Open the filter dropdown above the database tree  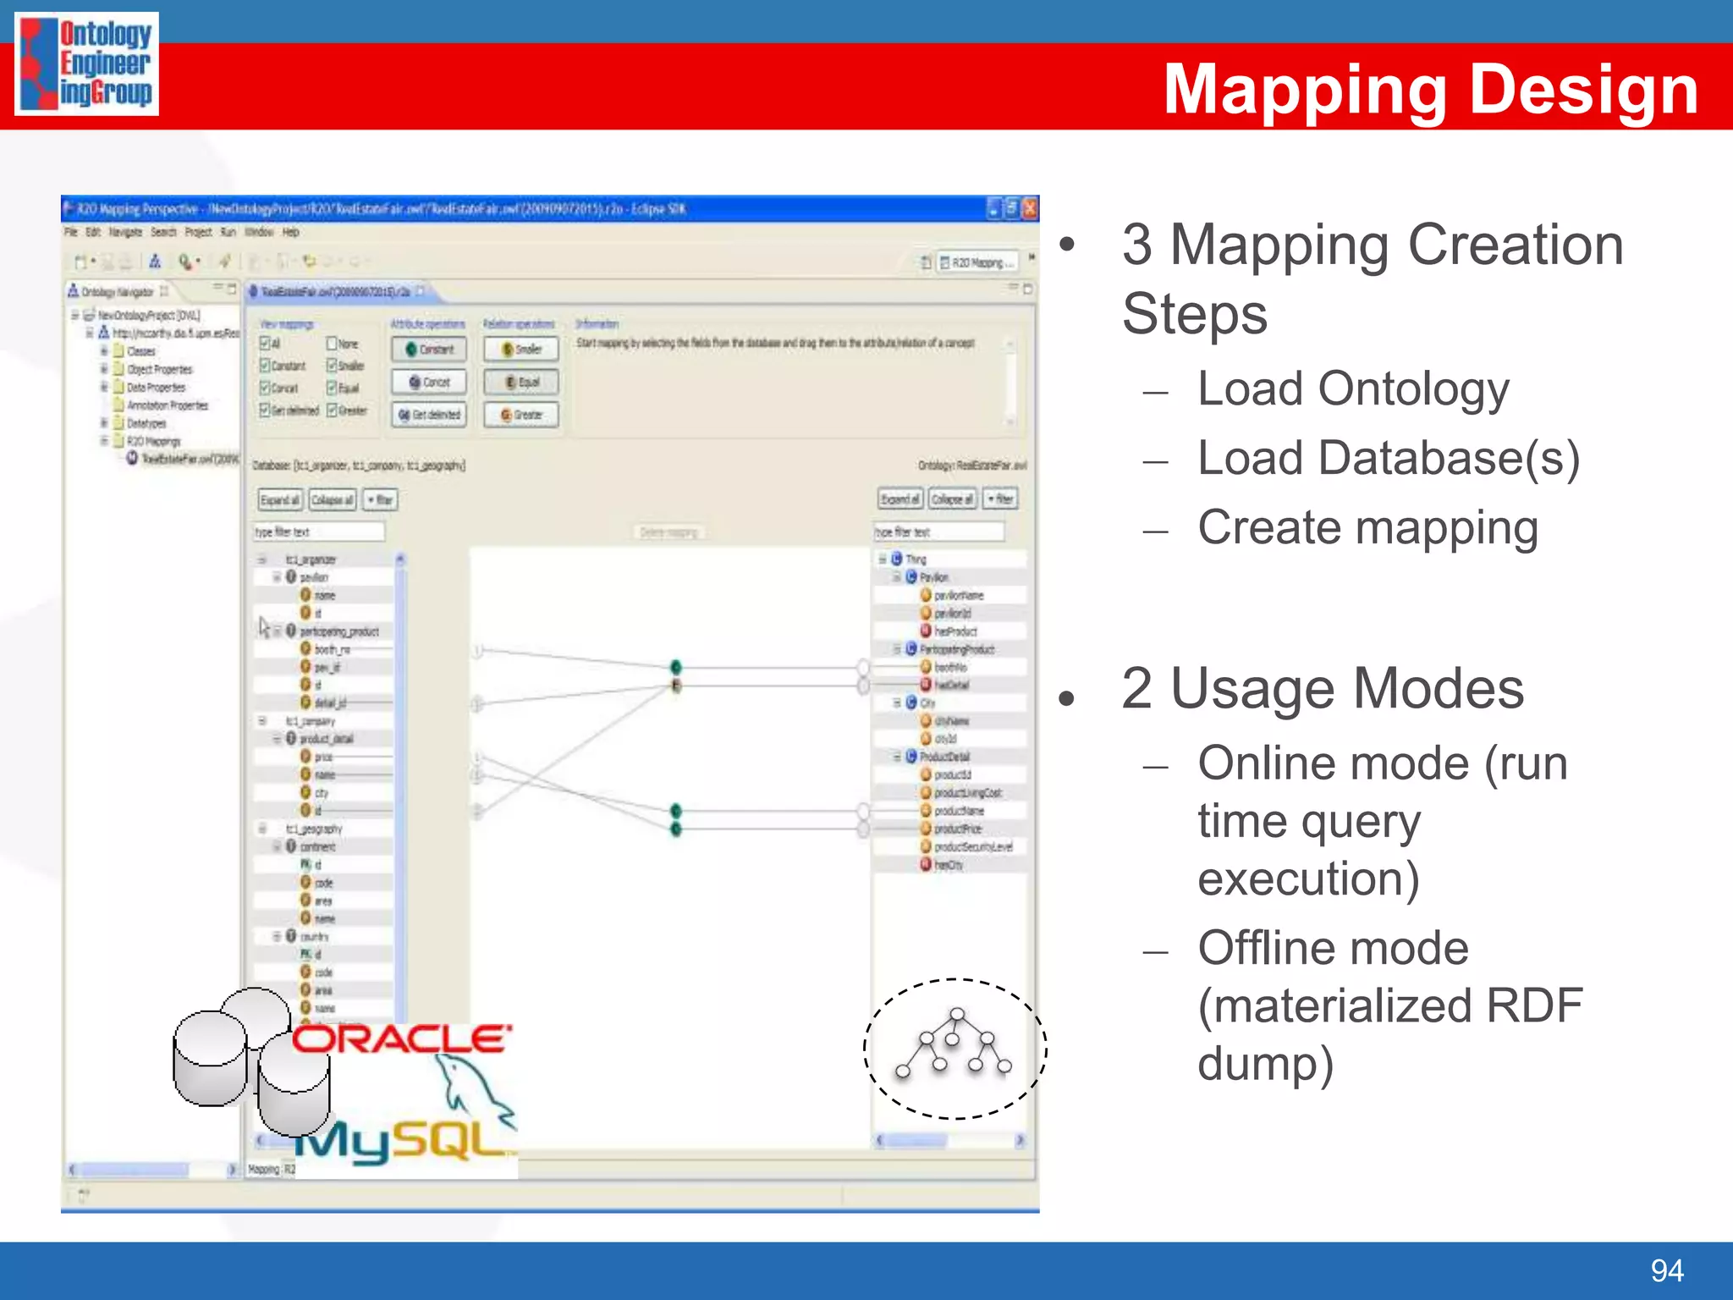pyautogui.click(x=380, y=500)
